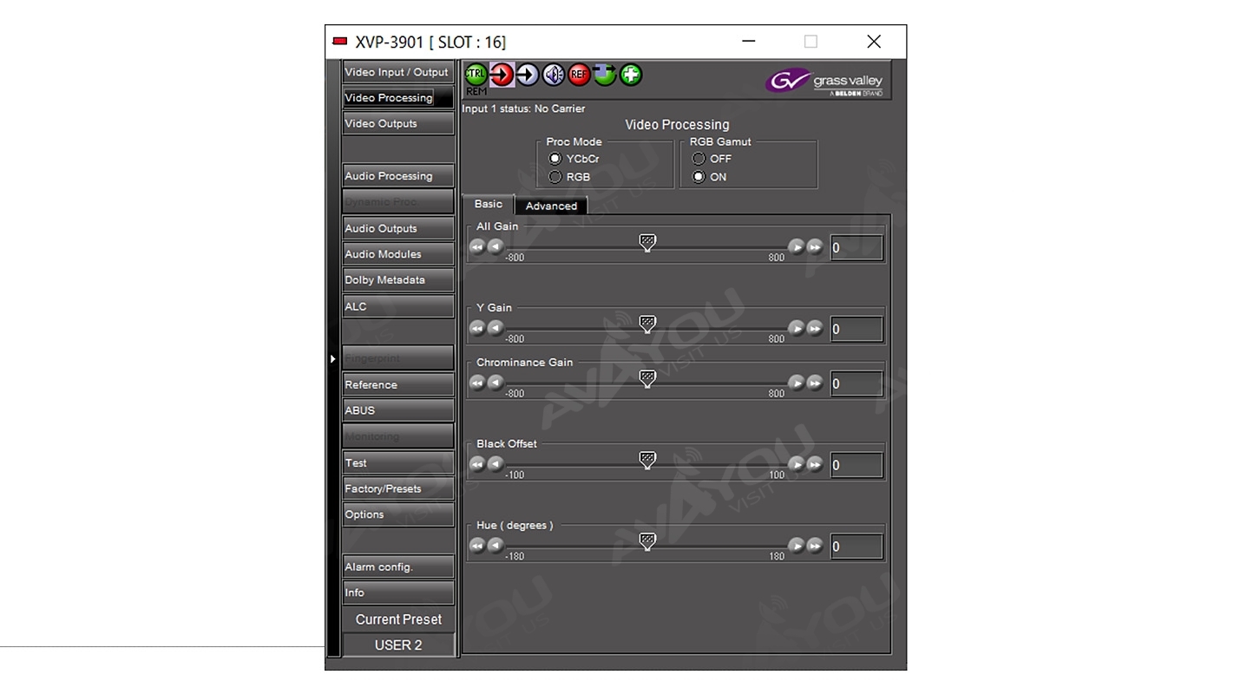This screenshot has height=694, width=1234.
Task: Click the fast-increase arrow for All Gain
Action: coord(815,247)
